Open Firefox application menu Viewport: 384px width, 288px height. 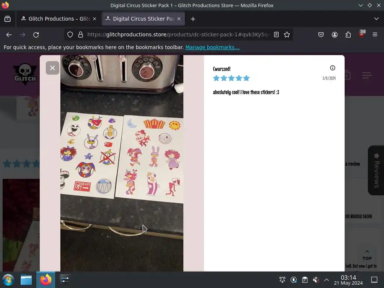(x=375, y=35)
